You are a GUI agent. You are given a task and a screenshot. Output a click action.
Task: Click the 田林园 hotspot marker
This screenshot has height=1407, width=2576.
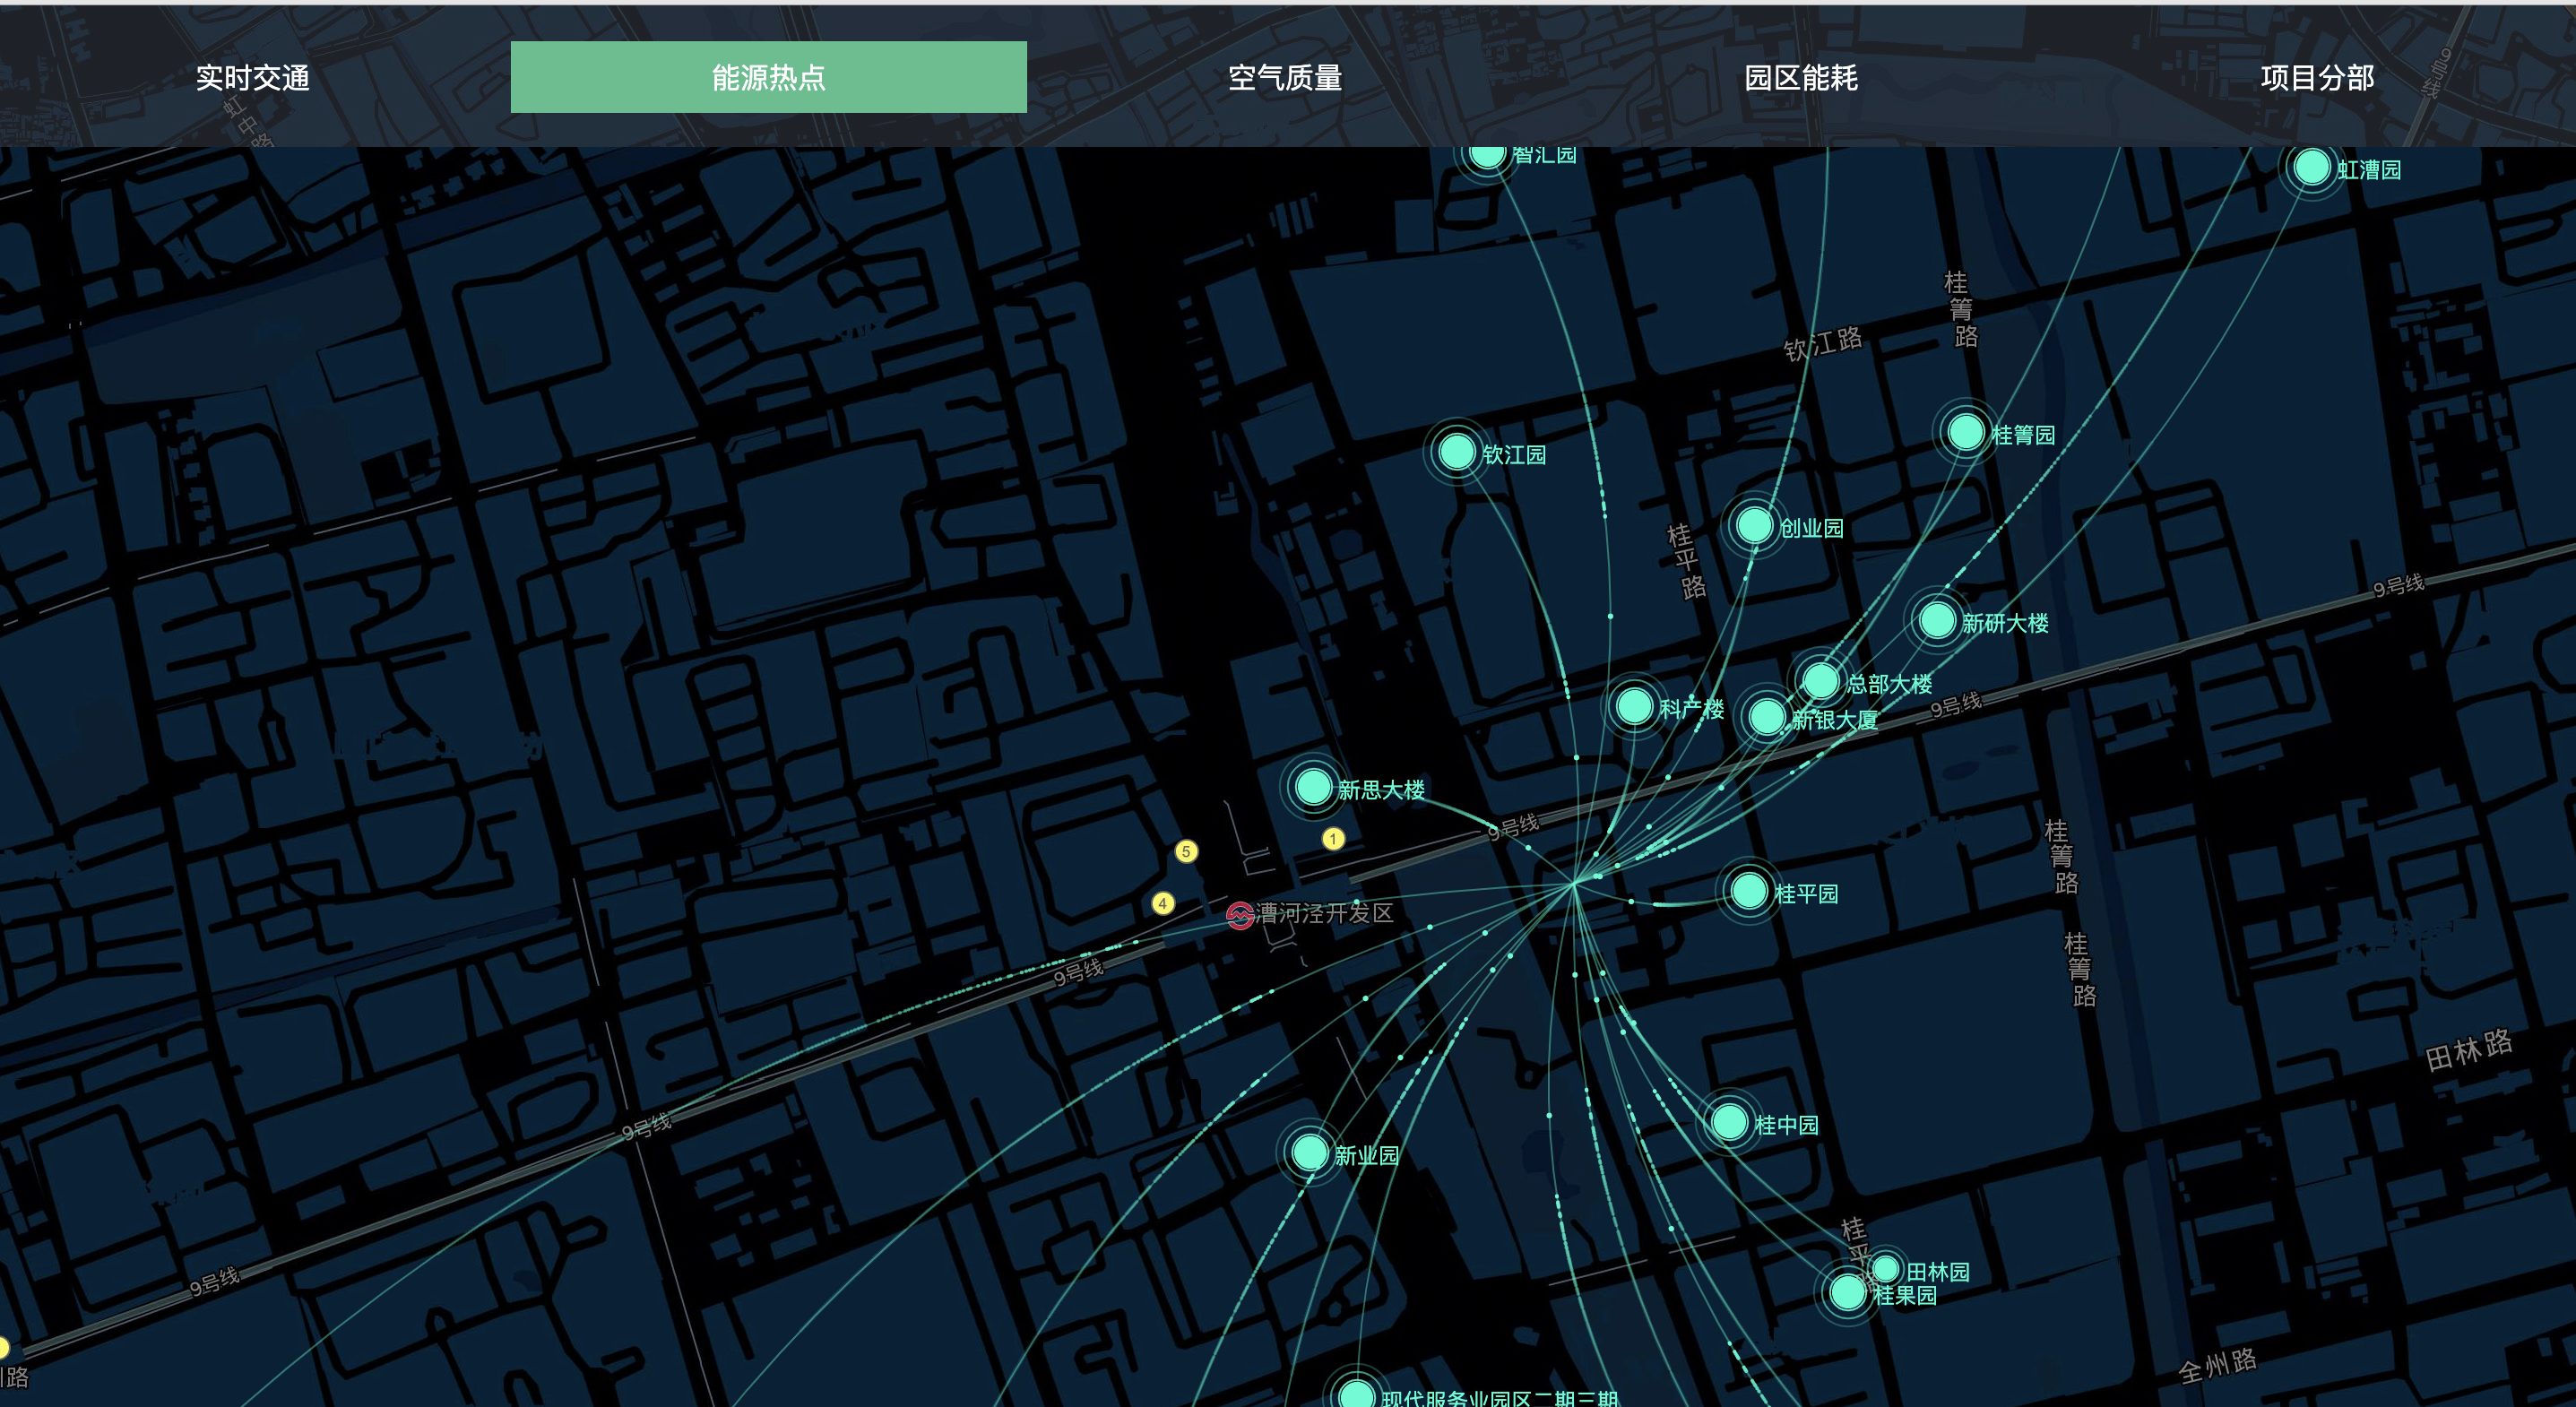(x=1885, y=1269)
